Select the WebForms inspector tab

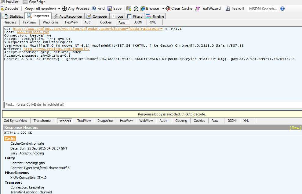51,22
